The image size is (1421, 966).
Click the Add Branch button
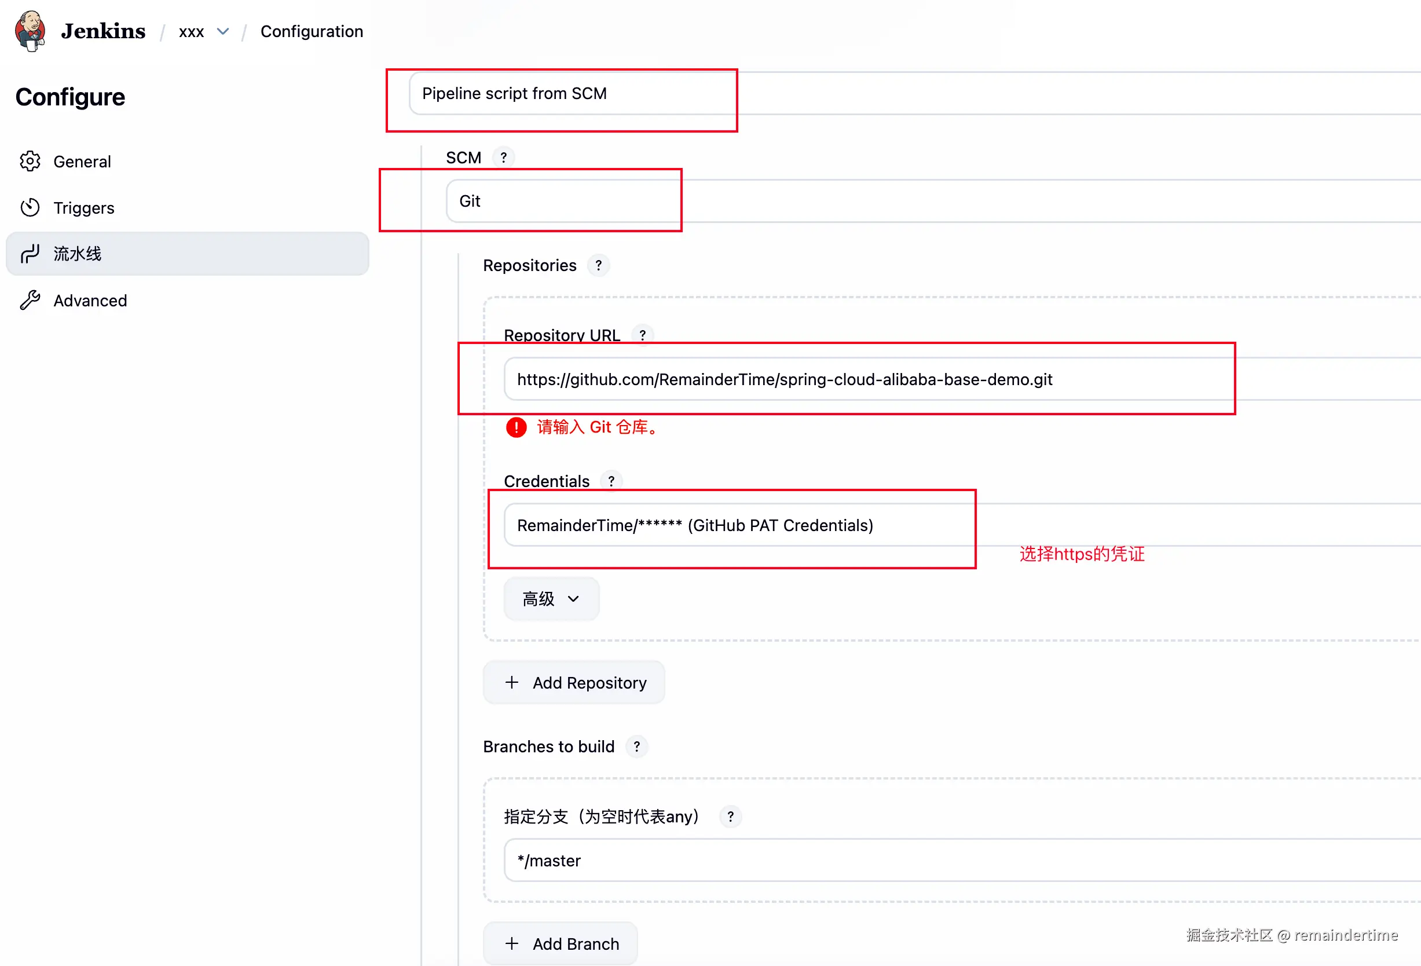561,943
